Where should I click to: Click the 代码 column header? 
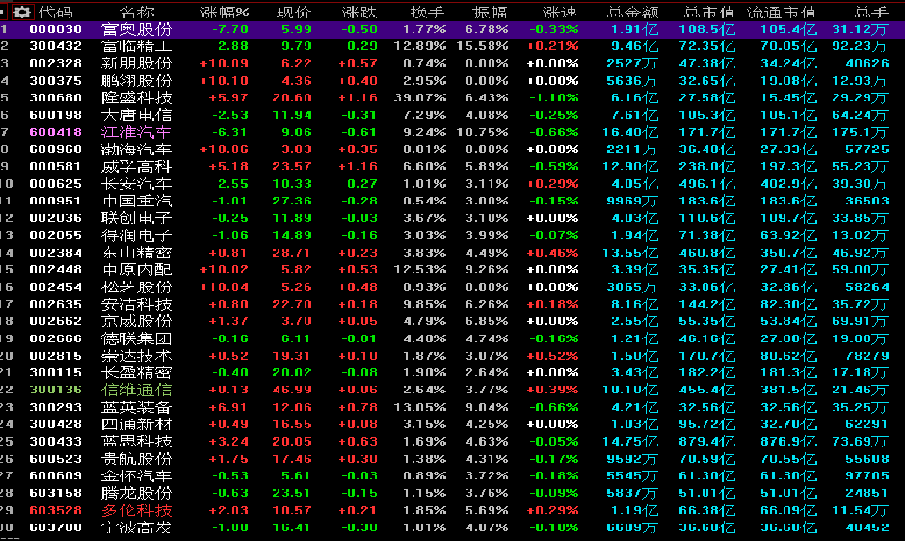click(x=55, y=12)
